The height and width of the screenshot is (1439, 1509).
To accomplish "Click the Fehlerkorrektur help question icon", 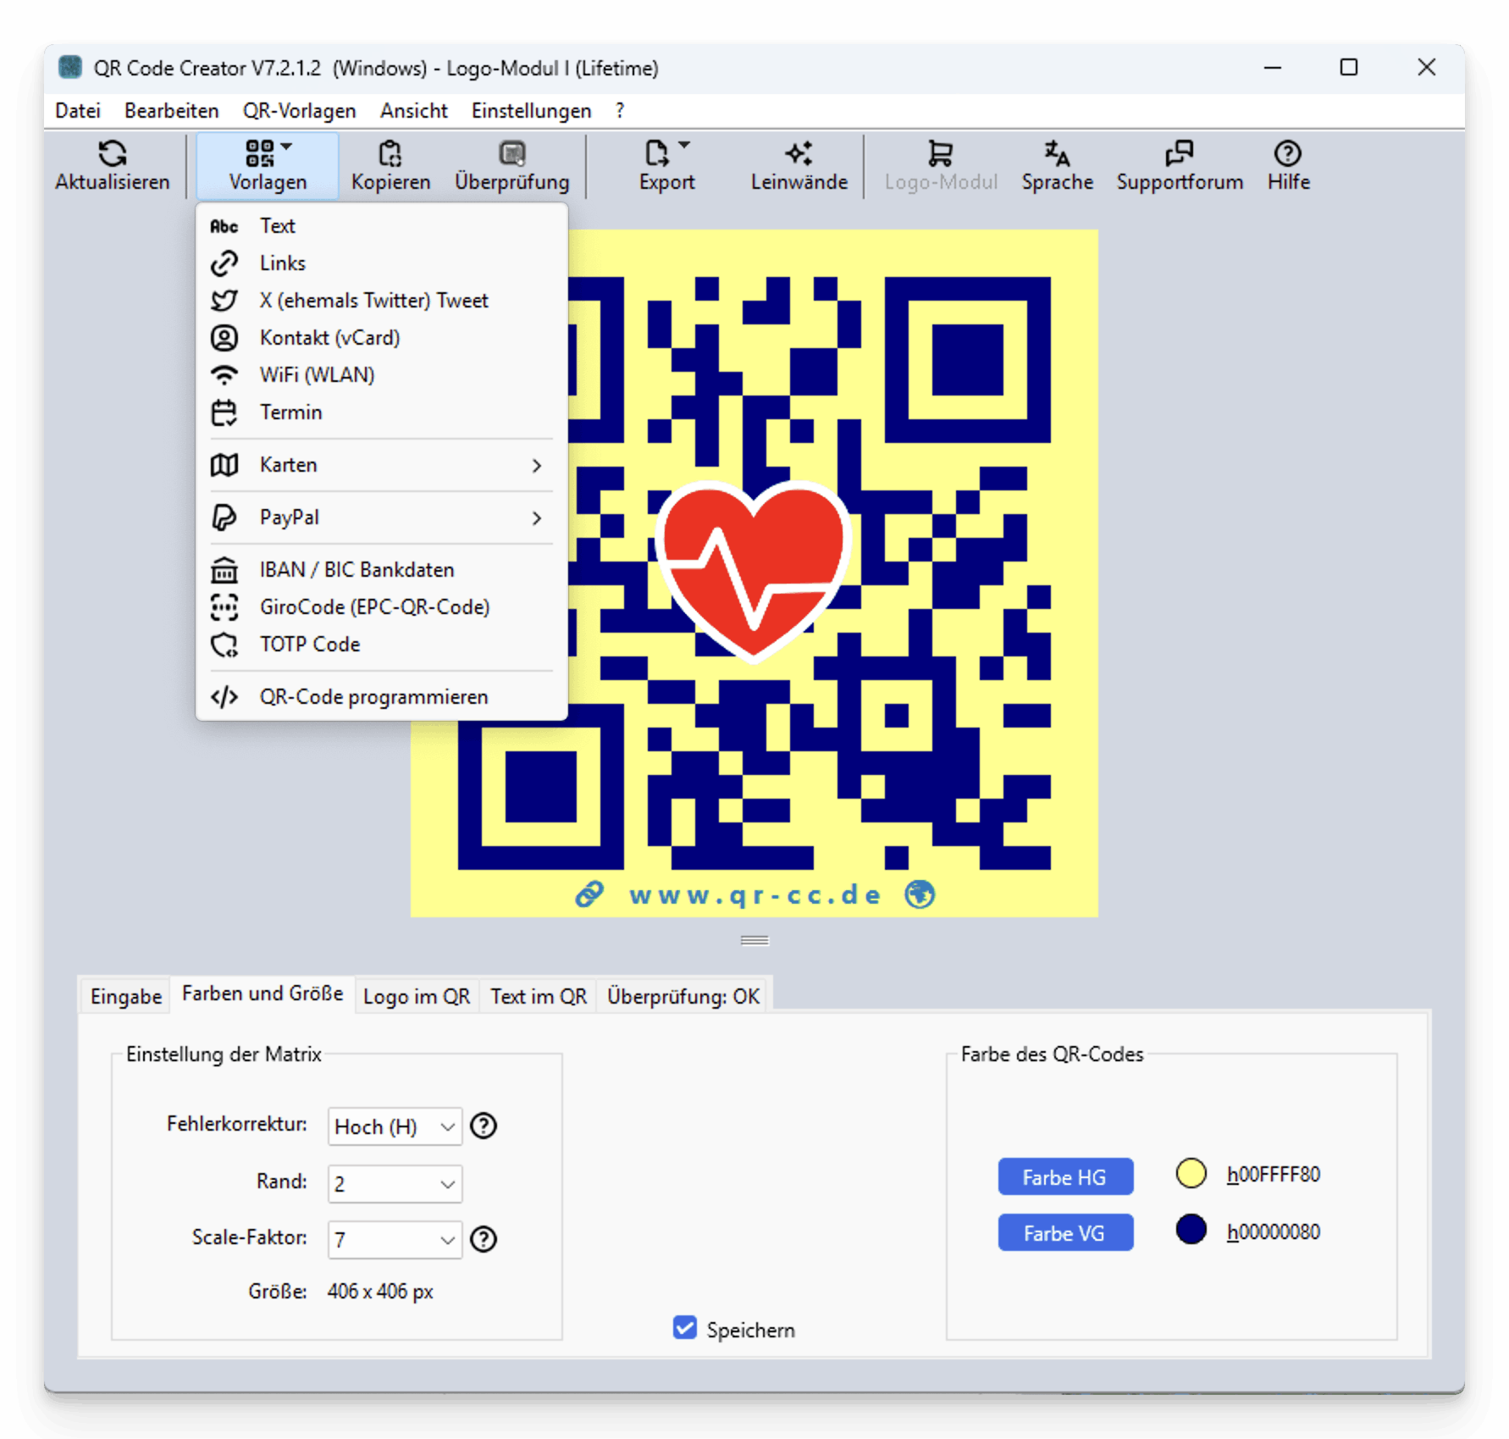I will pos(484,1126).
